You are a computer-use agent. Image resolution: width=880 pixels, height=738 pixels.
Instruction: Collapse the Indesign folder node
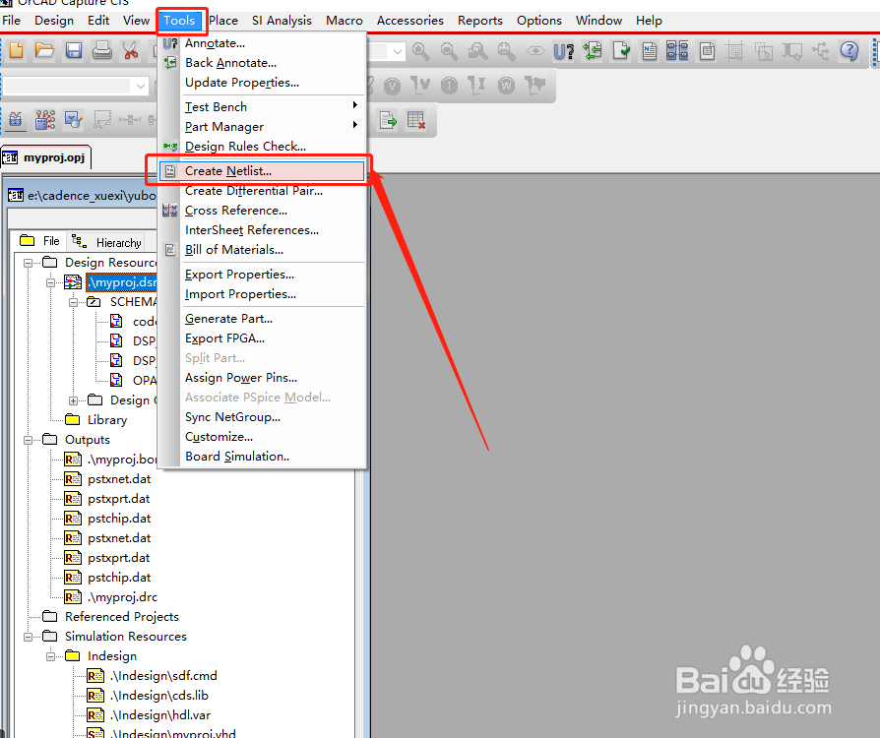pyautogui.click(x=50, y=656)
